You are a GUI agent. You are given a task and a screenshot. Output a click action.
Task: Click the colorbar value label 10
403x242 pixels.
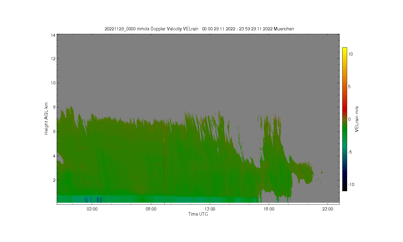(351, 54)
